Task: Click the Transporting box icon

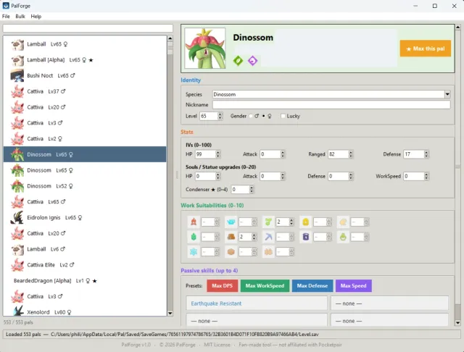Action: pos(231,252)
